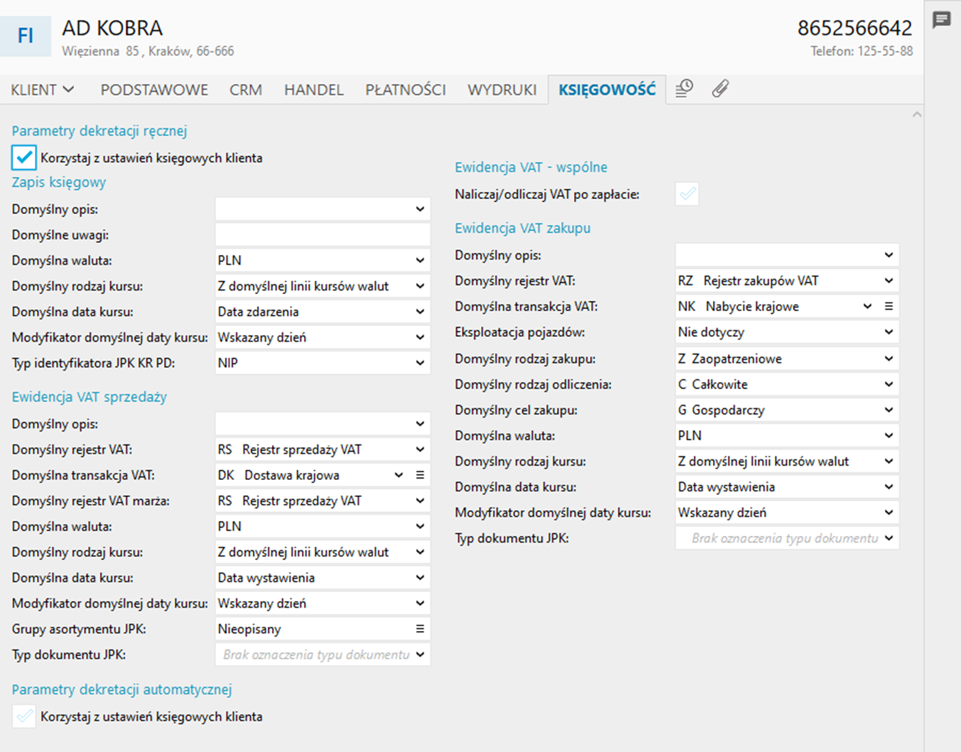The width and height of the screenshot is (961, 752).
Task: Expand Dostawa krajowa transaction dropdown arrow
Action: (398, 475)
